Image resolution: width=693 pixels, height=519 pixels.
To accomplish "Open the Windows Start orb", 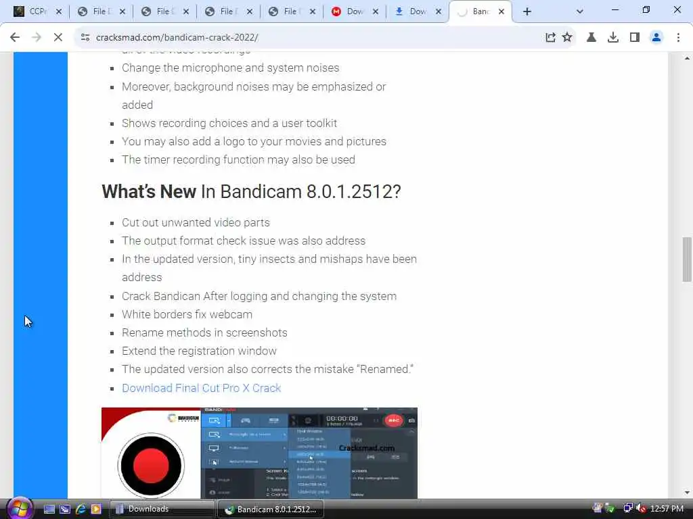I will click(x=19, y=509).
